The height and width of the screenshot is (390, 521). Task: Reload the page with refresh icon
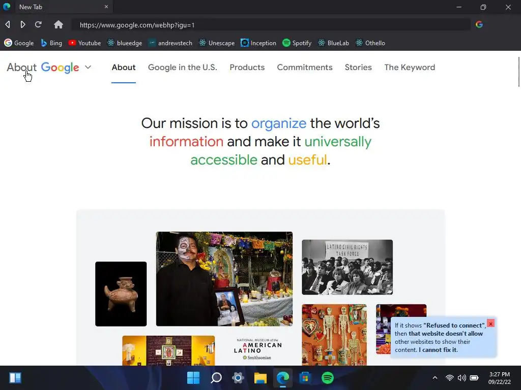(38, 24)
